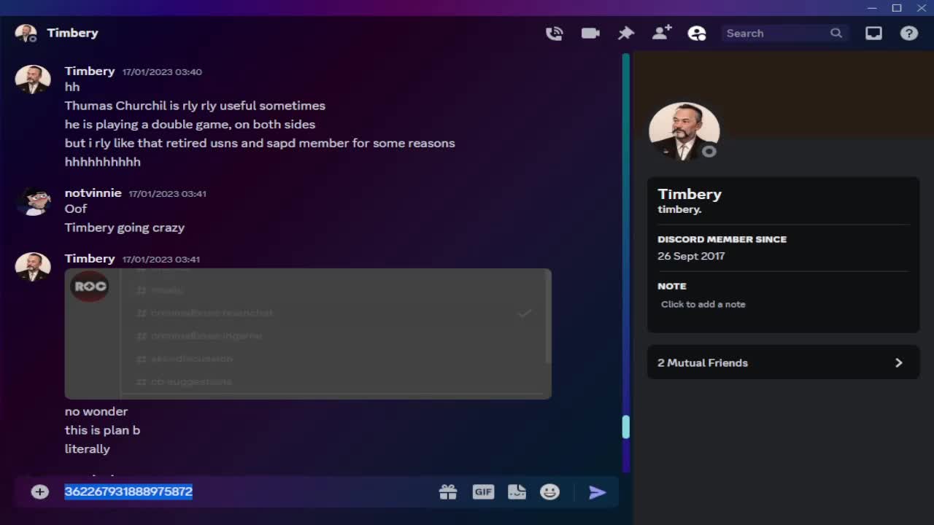Toggle the user profile panel
934x525 pixels.
click(x=697, y=33)
